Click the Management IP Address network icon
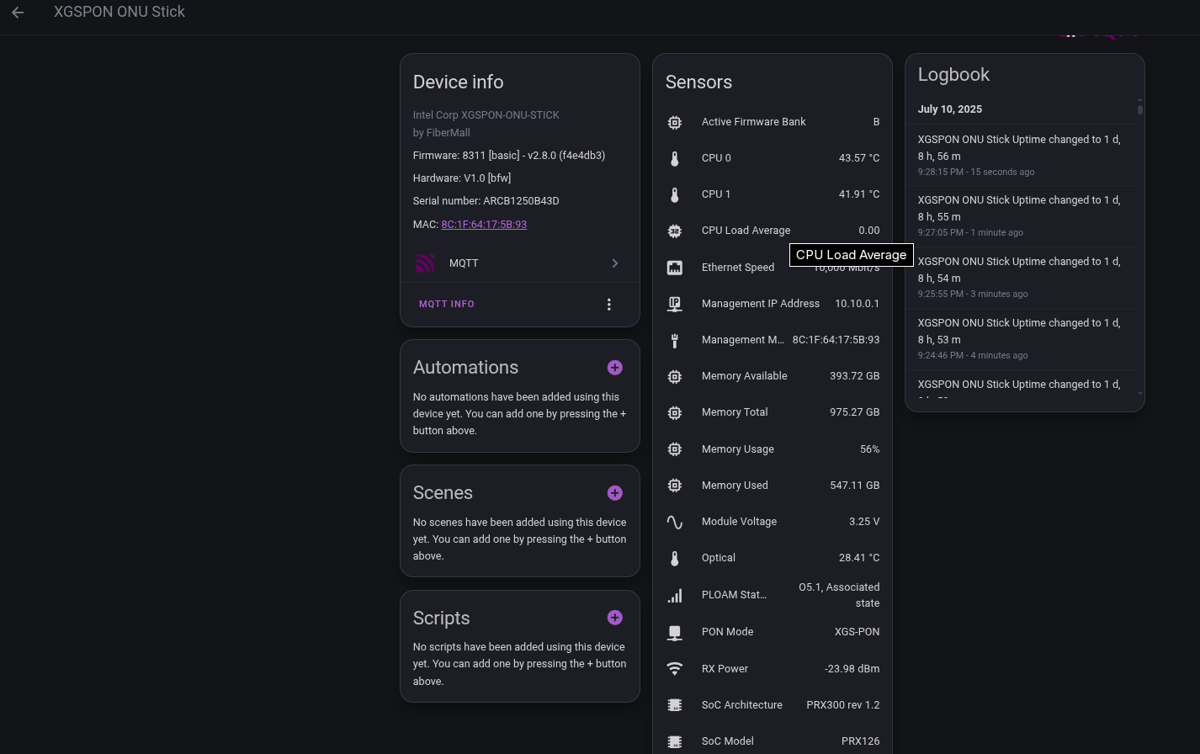 pos(675,304)
